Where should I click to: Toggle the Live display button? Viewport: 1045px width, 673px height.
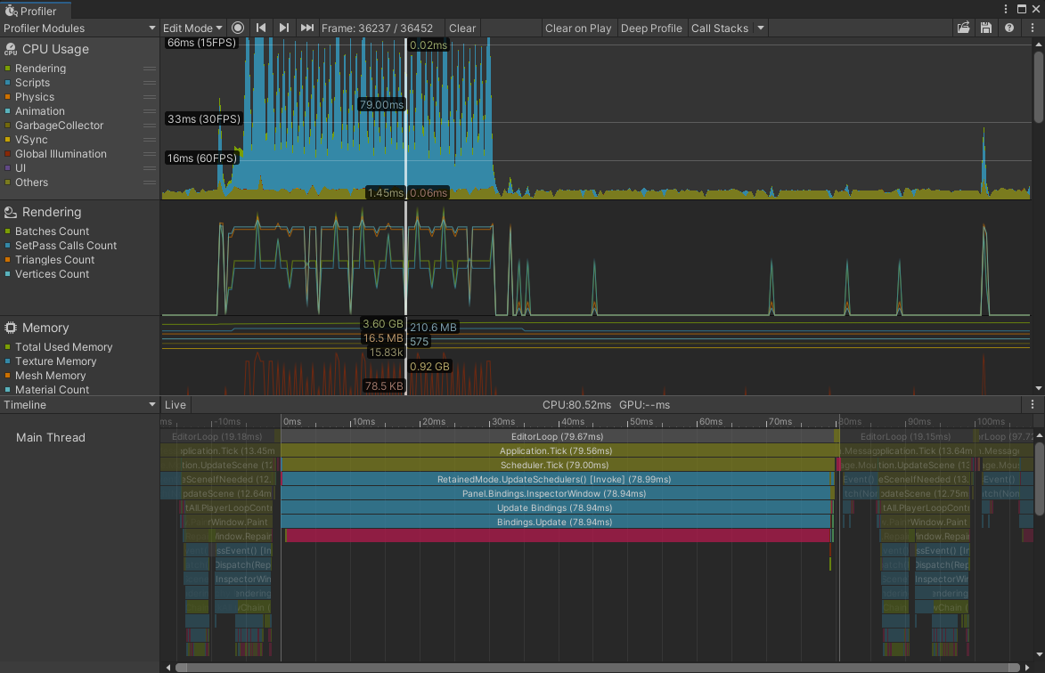[176, 405]
